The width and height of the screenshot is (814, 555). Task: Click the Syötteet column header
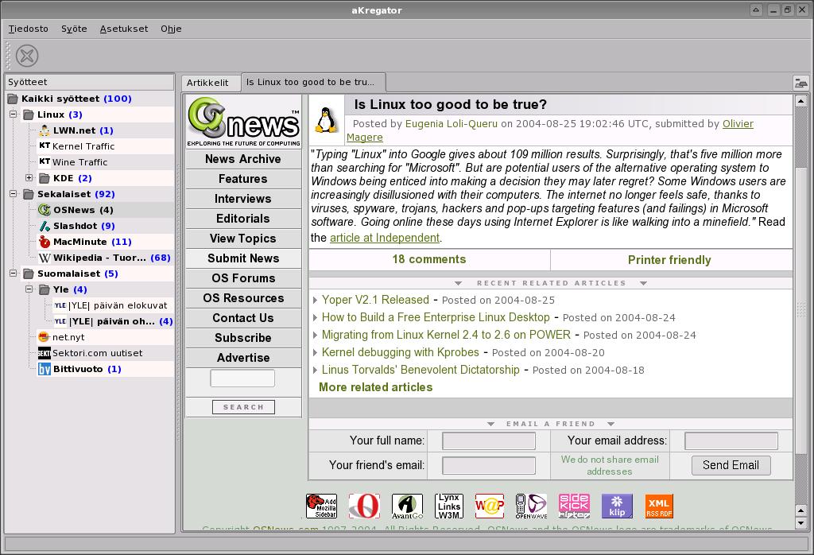point(89,82)
